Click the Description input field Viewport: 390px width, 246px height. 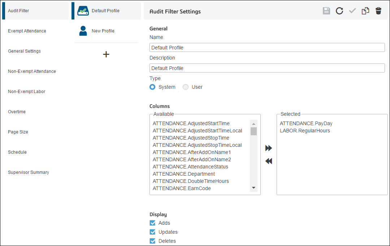267,68
